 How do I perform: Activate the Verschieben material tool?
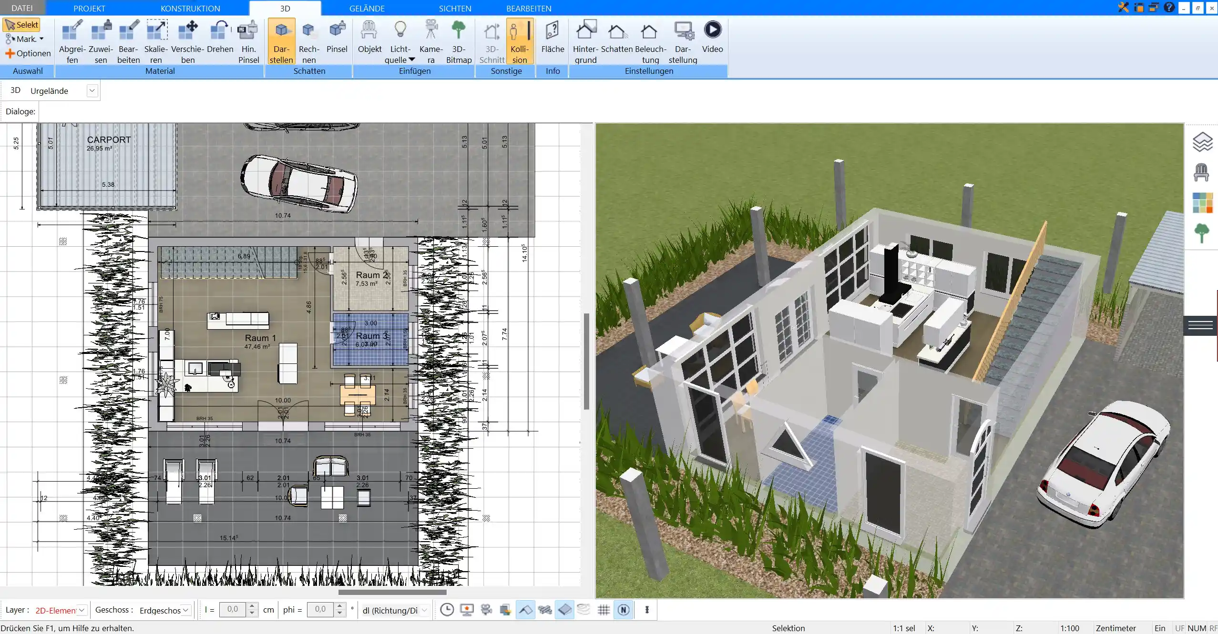point(188,41)
